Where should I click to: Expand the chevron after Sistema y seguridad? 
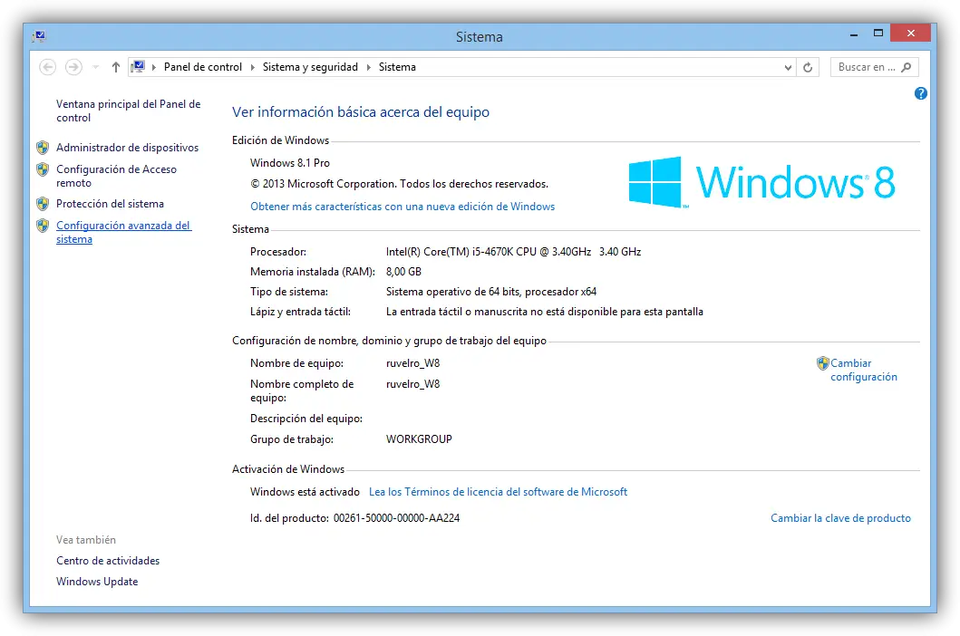pos(369,67)
